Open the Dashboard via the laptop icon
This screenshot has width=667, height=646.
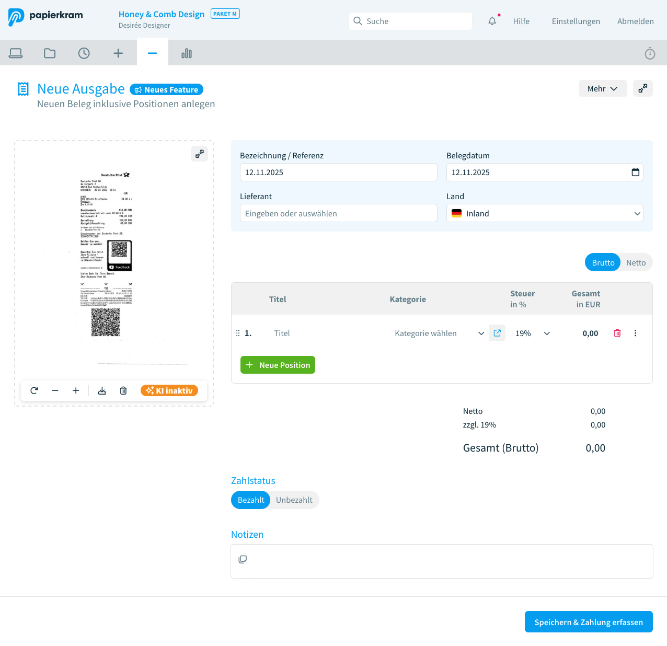[16, 53]
